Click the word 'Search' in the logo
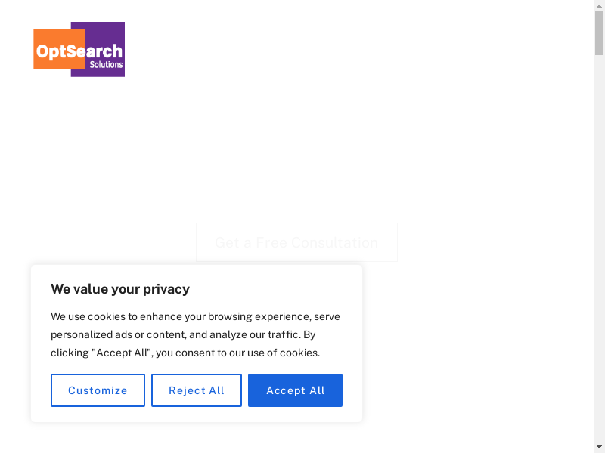Screen dimensions: 605x453 (97, 51)
